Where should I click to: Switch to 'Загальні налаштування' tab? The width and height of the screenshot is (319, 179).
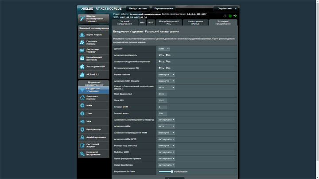(124, 23)
